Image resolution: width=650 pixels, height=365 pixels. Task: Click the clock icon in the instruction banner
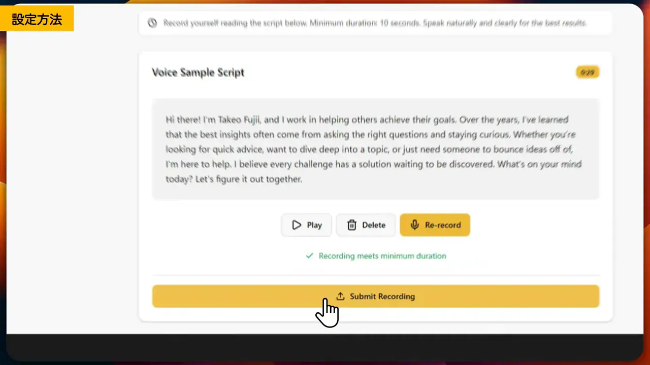click(152, 23)
